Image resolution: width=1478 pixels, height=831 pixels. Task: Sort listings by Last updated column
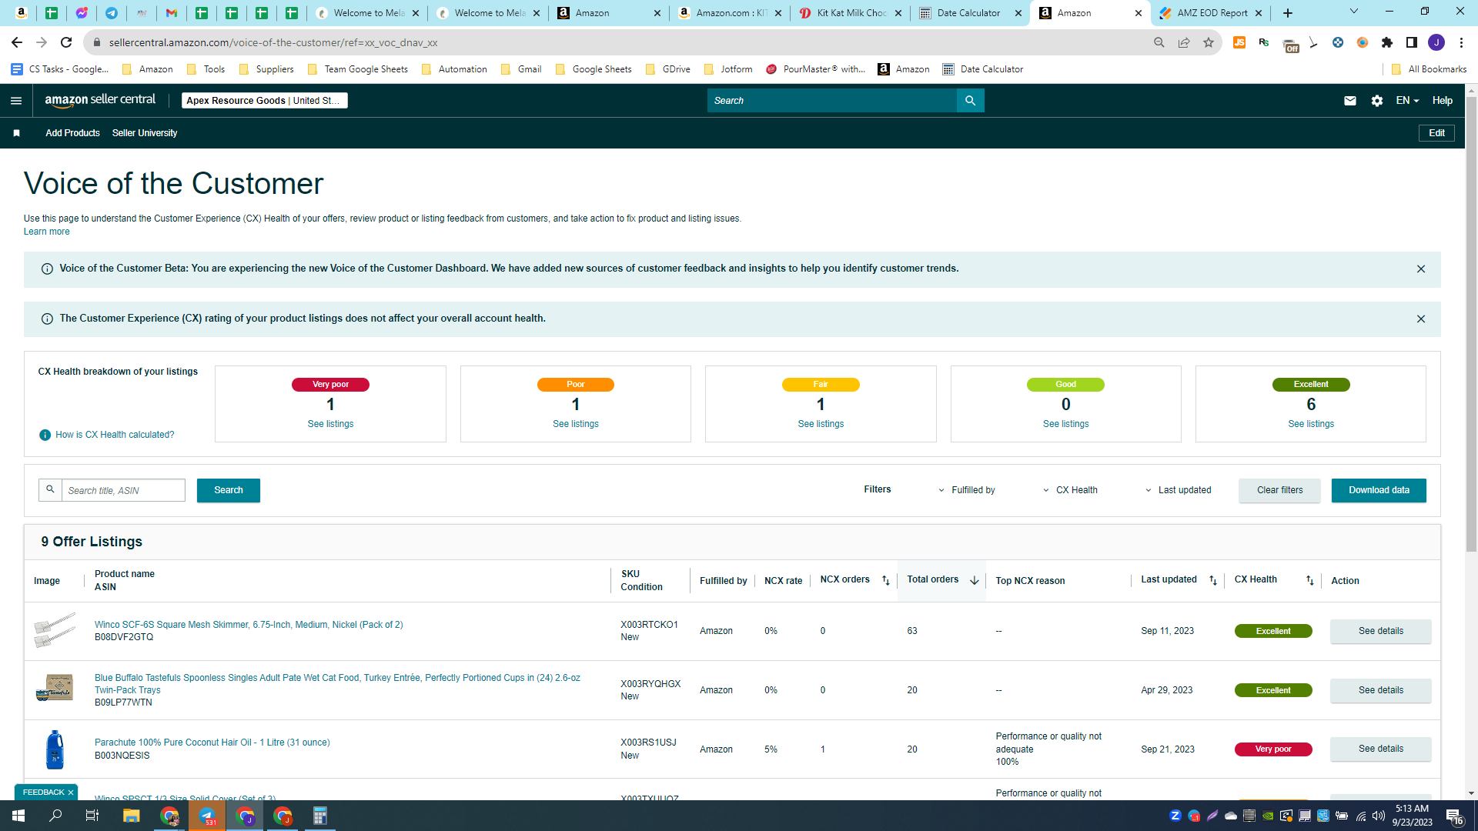coord(1213,581)
